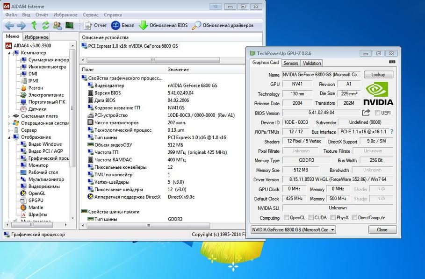
Task: Open Обновления драйверов from toolbar
Action: coord(223,25)
